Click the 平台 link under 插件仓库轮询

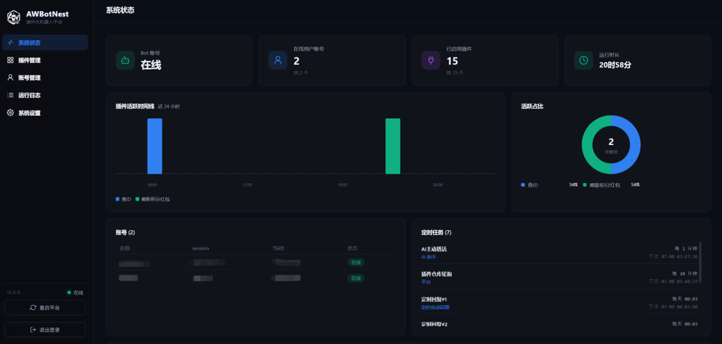coord(426,282)
